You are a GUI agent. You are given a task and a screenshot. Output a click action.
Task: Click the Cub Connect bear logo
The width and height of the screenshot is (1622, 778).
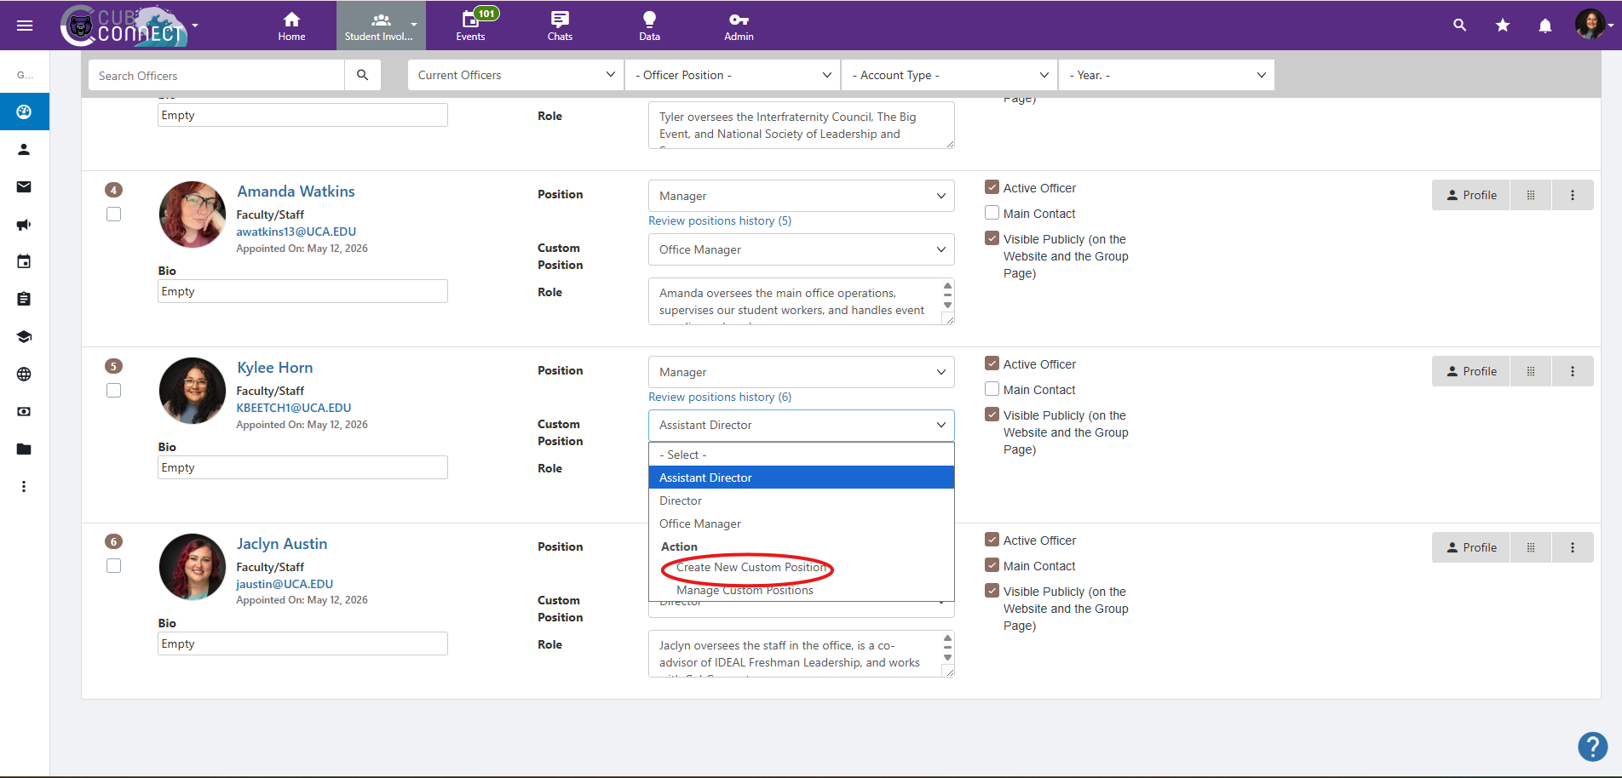pos(124,26)
